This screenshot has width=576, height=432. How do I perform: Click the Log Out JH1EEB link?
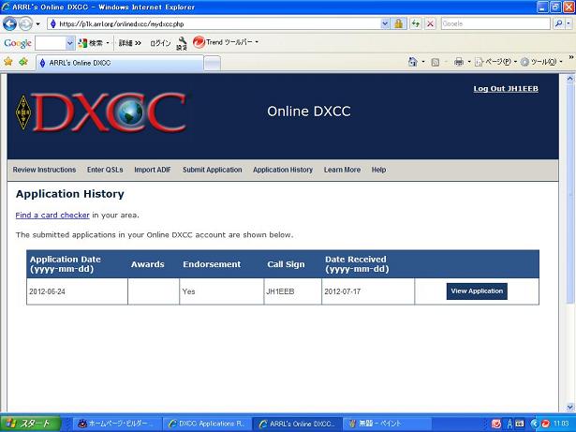pyautogui.click(x=506, y=89)
